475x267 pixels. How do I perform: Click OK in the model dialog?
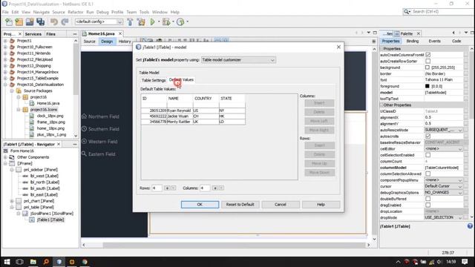click(200, 205)
